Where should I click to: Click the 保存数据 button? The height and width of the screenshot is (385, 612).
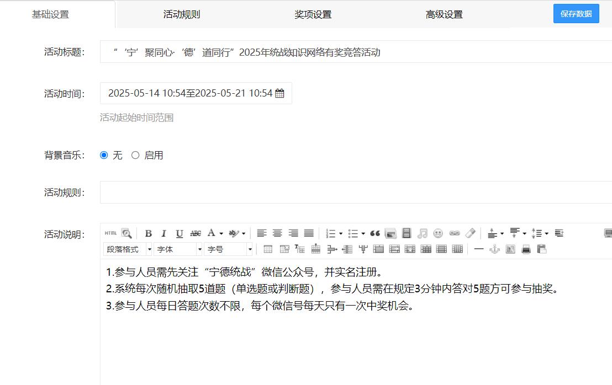(576, 14)
